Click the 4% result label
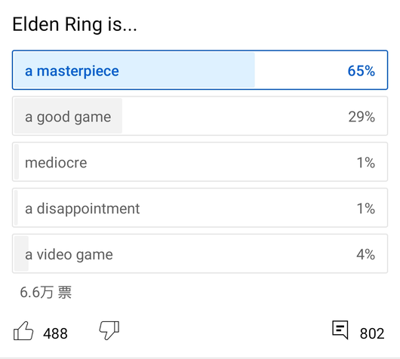400x359 pixels. pyautogui.click(x=366, y=254)
